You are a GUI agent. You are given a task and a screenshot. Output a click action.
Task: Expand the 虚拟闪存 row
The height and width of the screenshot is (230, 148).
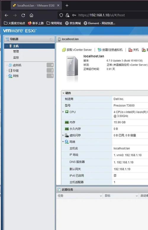(x=63, y=135)
